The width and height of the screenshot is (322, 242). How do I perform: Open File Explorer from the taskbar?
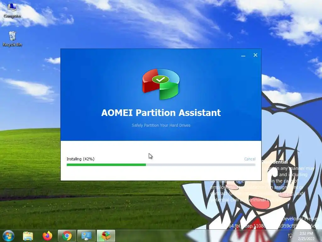[x=28, y=236]
